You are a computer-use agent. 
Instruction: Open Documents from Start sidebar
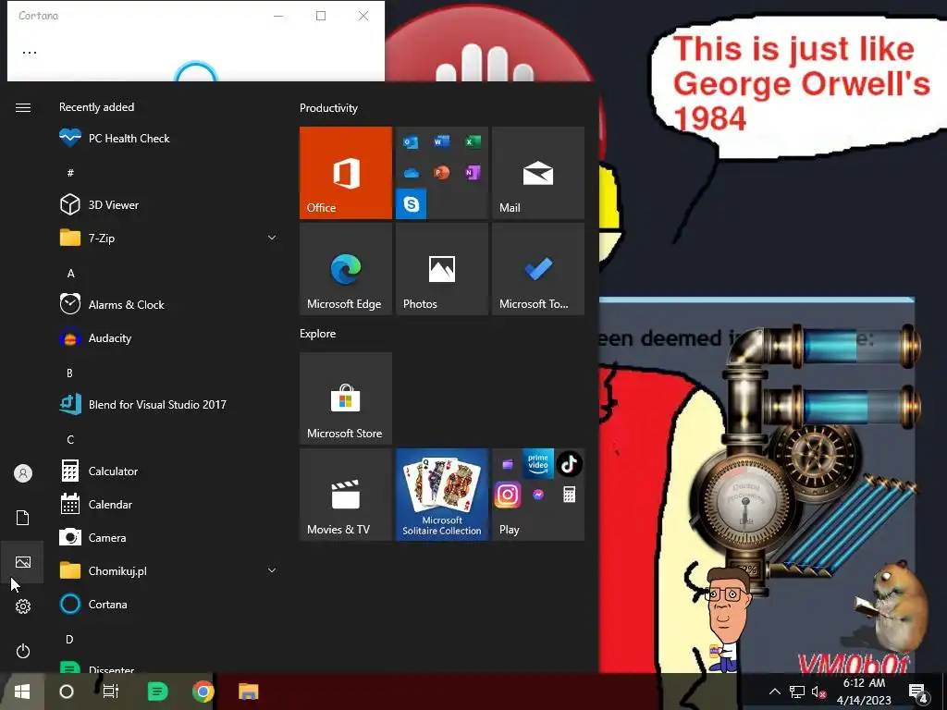[x=23, y=518]
